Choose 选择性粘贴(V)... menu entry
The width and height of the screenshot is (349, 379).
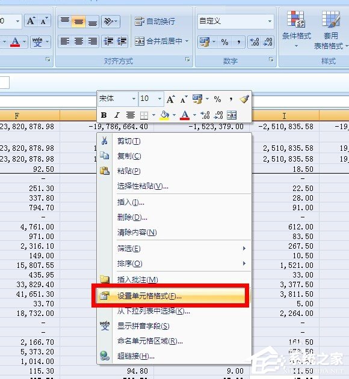(x=174, y=186)
